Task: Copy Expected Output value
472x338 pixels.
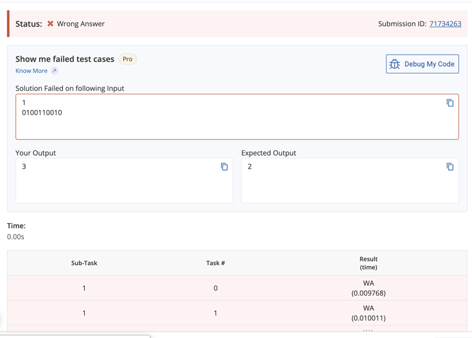Action: pos(449,167)
